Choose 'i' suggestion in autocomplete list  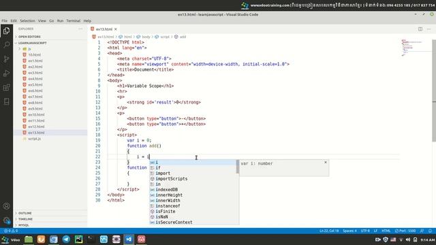193,162
